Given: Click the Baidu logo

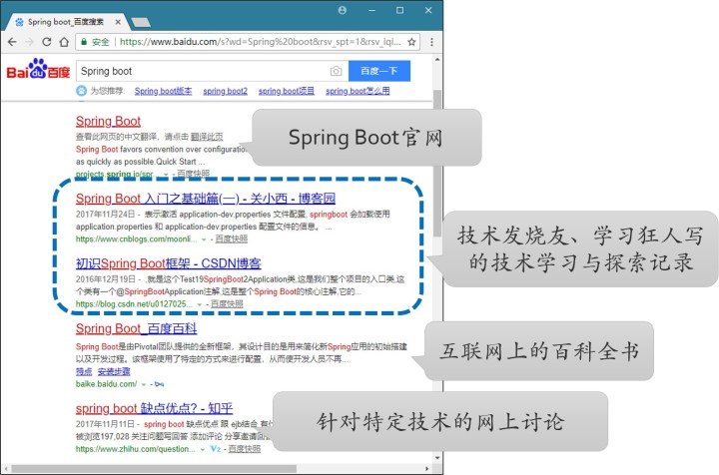Looking at the screenshot, I should (x=37, y=71).
